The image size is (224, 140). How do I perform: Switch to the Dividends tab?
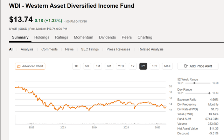[107, 37]
